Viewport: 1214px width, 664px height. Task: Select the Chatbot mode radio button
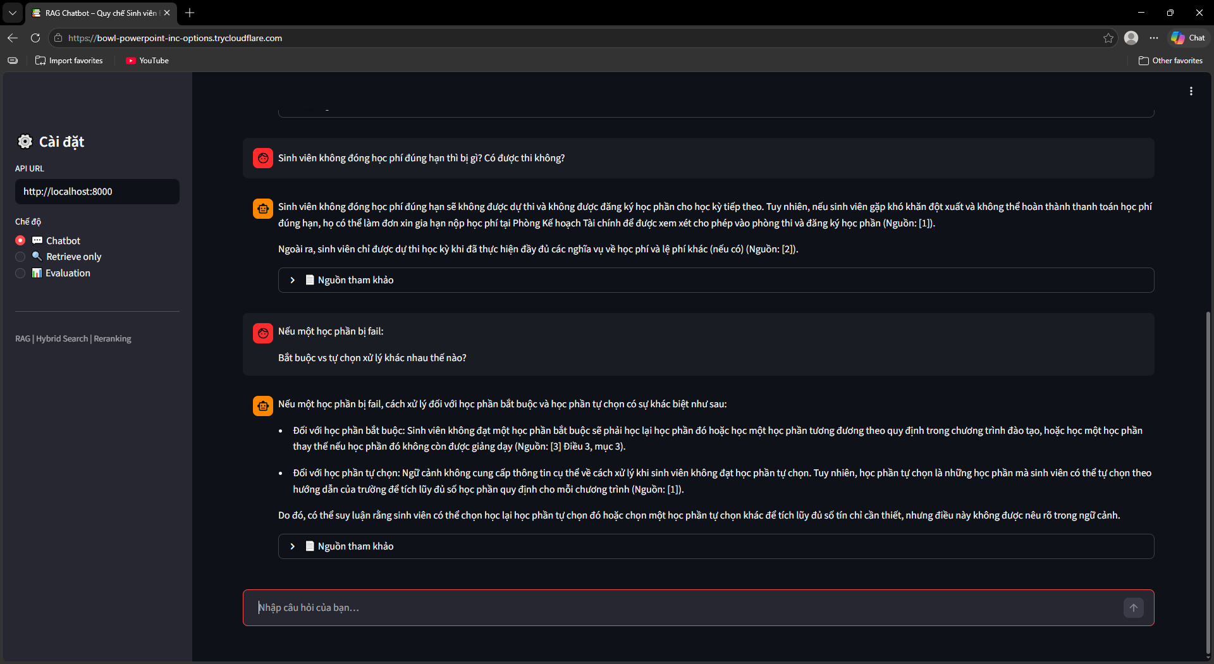(20, 240)
